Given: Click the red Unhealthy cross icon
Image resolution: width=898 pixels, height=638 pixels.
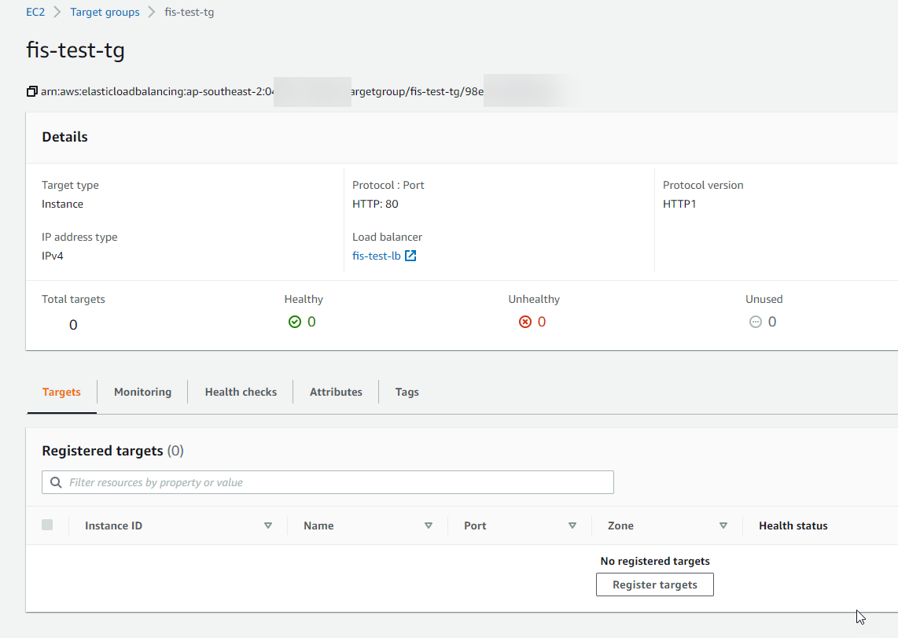Looking at the screenshot, I should click(525, 322).
